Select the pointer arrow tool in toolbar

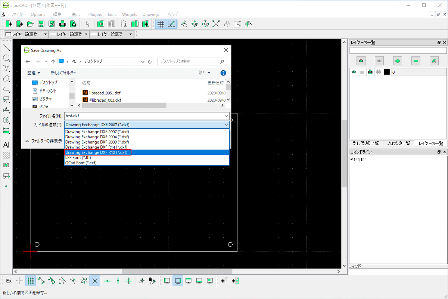click(x=88, y=24)
